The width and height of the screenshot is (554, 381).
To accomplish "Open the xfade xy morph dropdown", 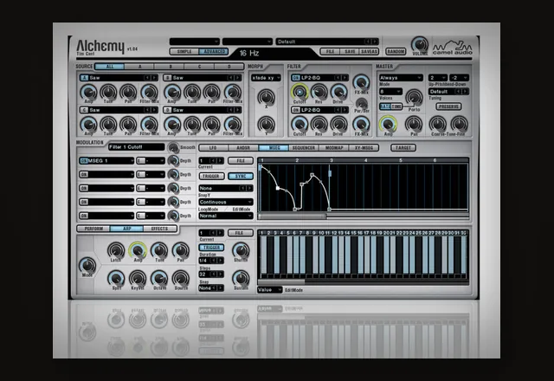I will coord(266,78).
